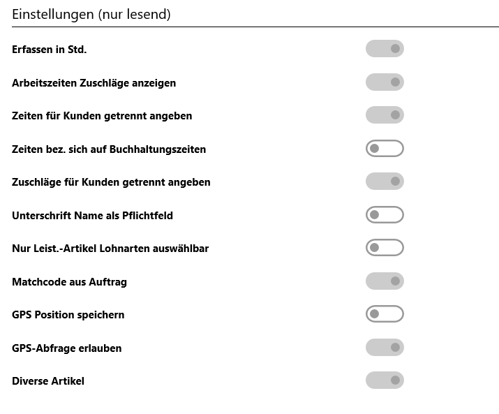Enable Zeiten bez. sich auf Buchhaltungszeiten switch
This screenshot has height=414, width=499.
coord(385,149)
